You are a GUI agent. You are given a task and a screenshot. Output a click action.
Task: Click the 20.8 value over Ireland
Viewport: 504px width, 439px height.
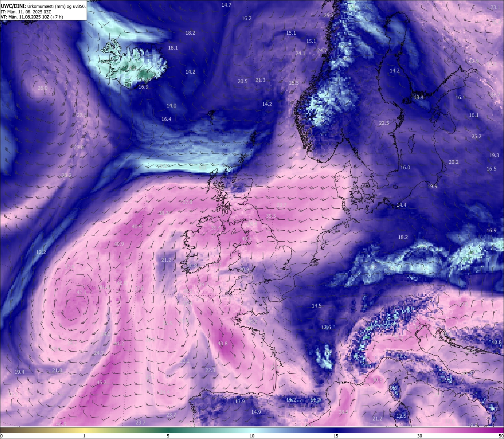192,265
